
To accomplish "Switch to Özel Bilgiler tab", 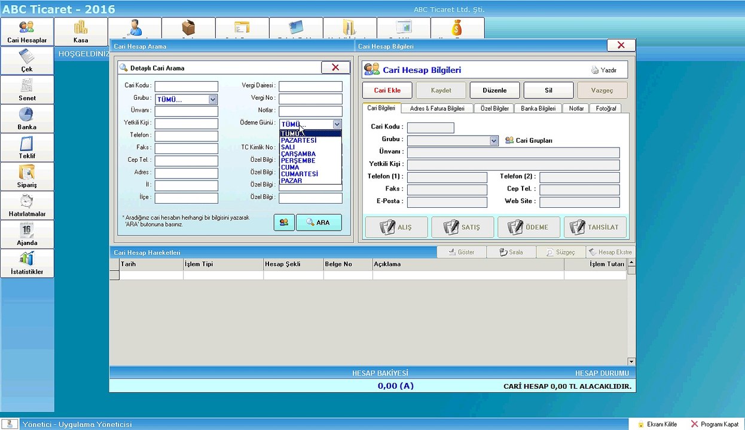I will [x=494, y=109].
